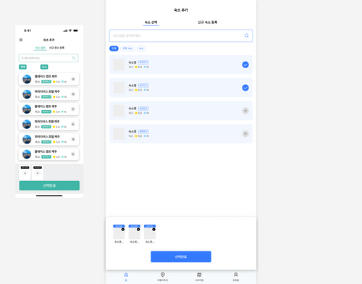Open hamburger menu in green phone mockup
Image resolution: width=362 pixels, height=284 pixels.
click(x=21, y=40)
